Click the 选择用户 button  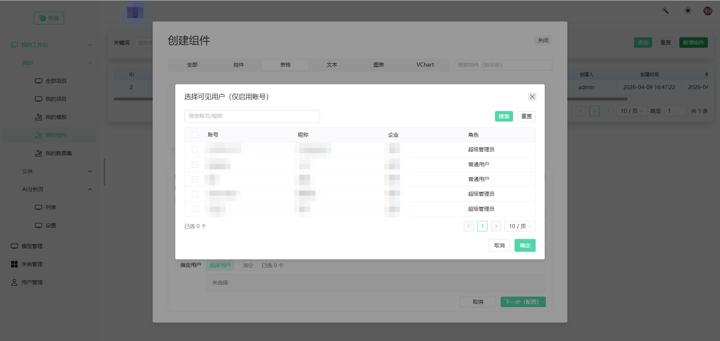[x=220, y=265]
